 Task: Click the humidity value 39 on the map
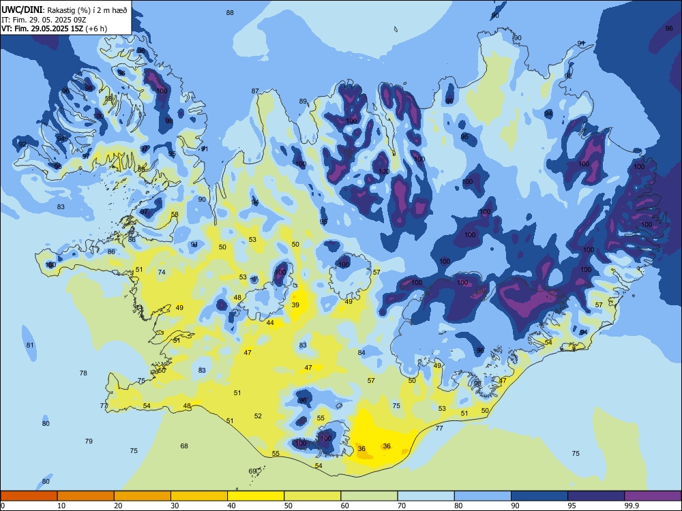[x=295, y=305]
